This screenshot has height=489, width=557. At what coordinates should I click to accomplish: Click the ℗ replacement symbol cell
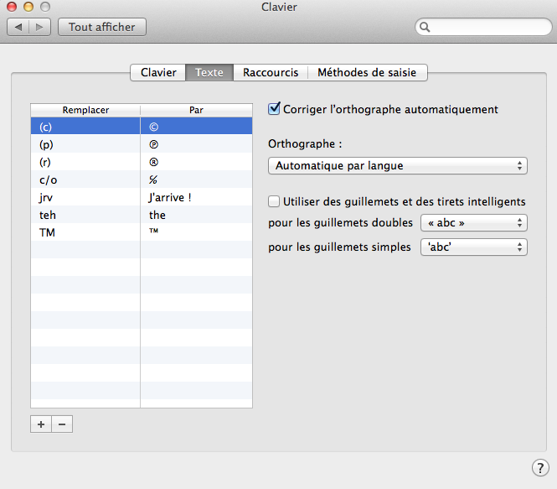197,144
